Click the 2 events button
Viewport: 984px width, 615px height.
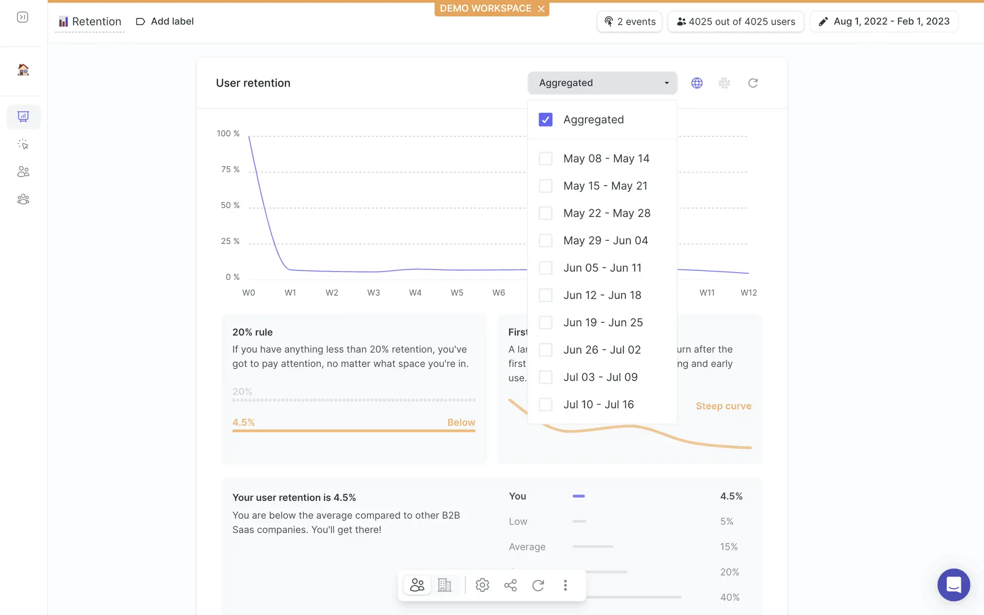tap(629, 22)
